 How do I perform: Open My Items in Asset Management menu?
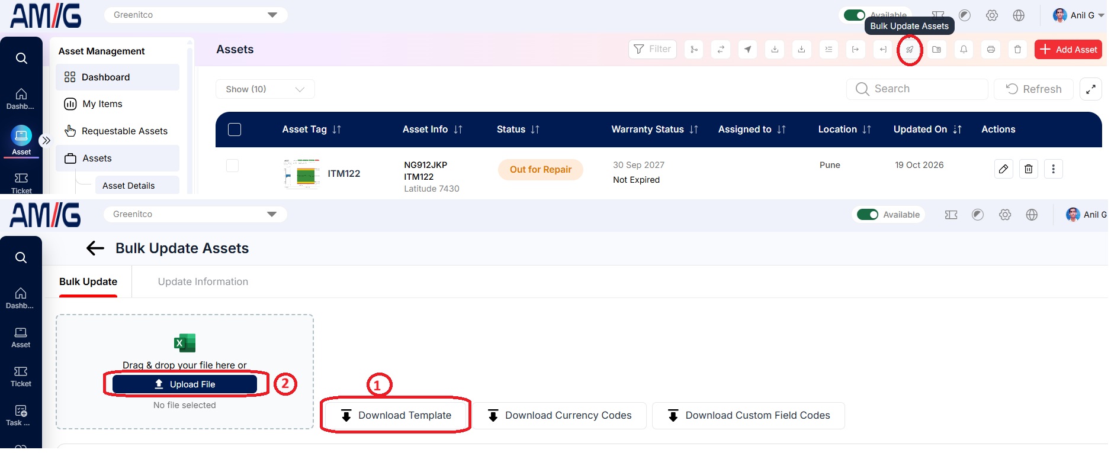(117, 104)
